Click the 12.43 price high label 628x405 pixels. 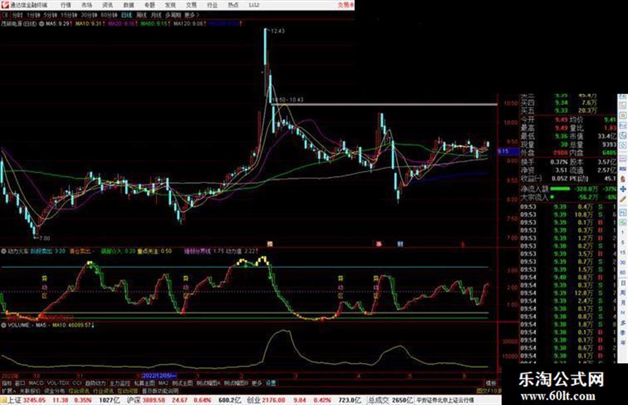coord(278,31)
